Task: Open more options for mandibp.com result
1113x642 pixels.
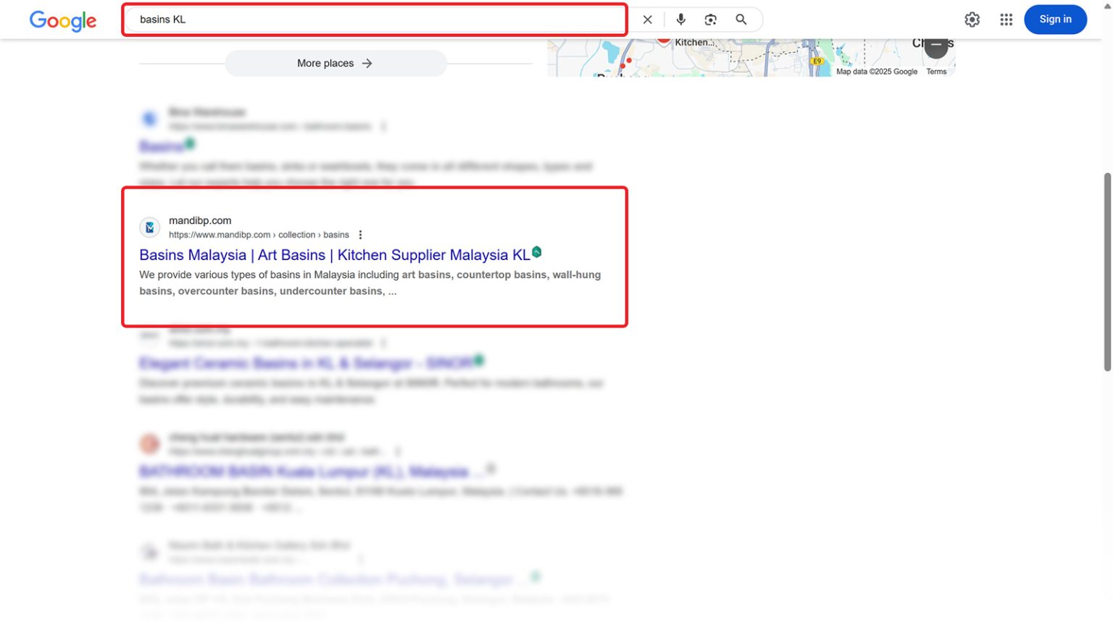Action: click(x=360, y=235)
